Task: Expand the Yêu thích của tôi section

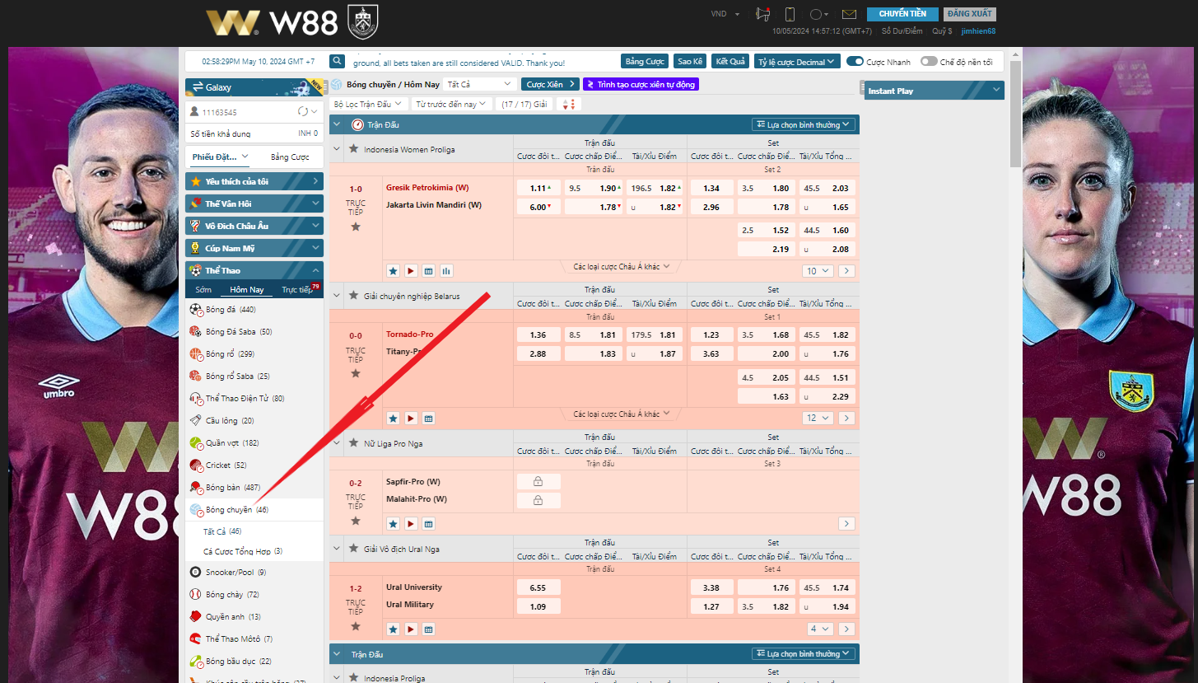Action: tap(254, 181)
